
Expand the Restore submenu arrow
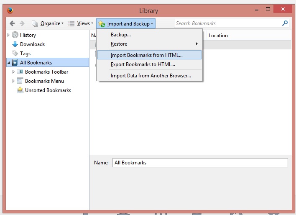pos(196,44)
